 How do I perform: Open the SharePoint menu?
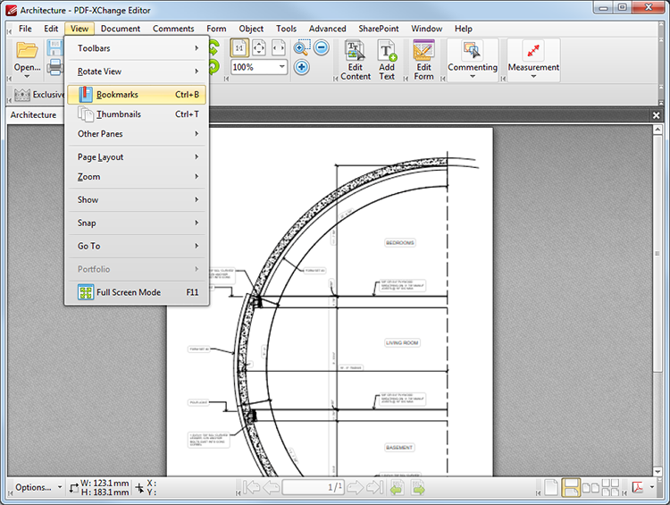point(378,29)
